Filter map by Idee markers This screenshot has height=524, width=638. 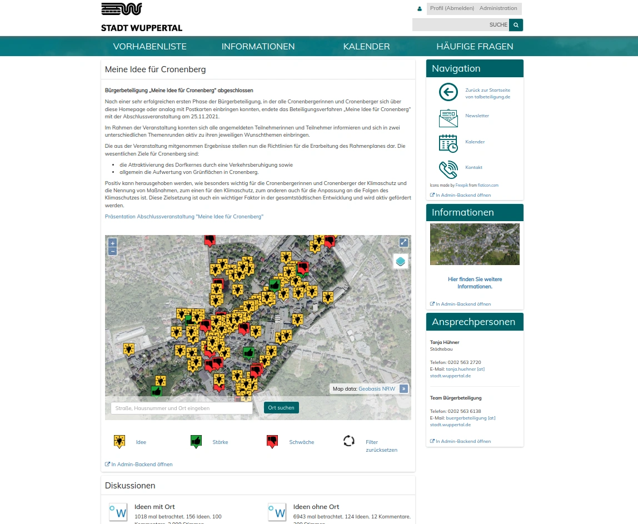[119, 442]
